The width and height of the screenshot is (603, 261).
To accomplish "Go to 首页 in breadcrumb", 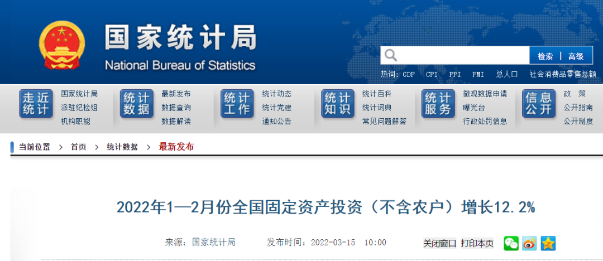I will tap(79, 147).
